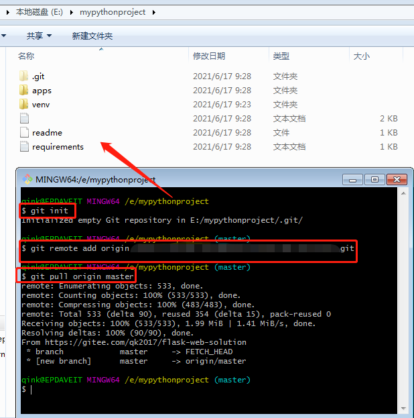
Task: Maximize the MINGW64 terminal window
Action: coord(374,180)
